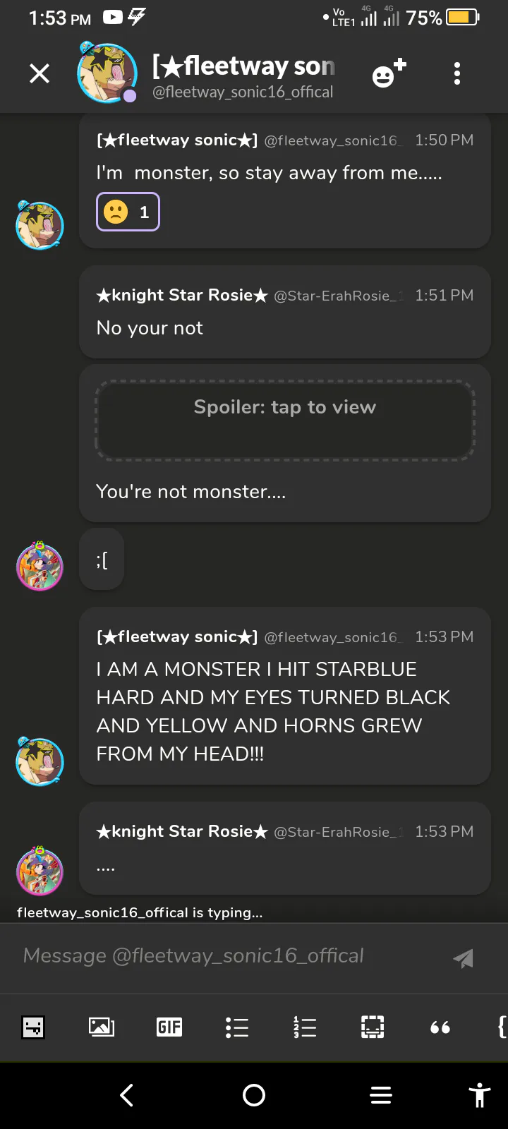Tap the fleetway sonic header avatar

click(107, 73)
